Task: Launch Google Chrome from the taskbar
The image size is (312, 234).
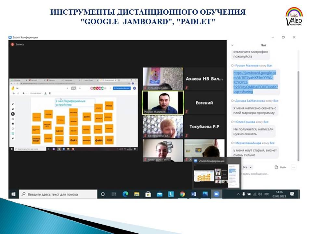Action: (182, 194)
